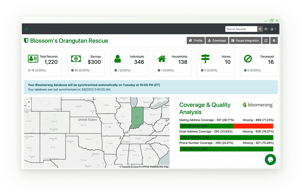Click the OpenStreetMap attribution link

point(140,167)
